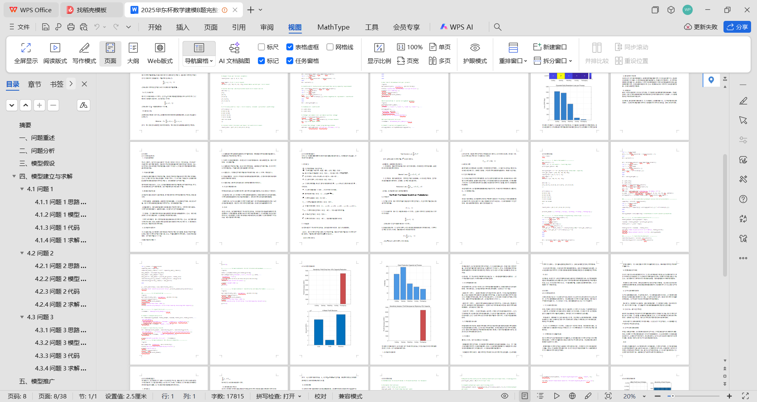Add a heading with plus button in navigation pane
The width and height of the screenshot is (757, 402).
point(39,105)
